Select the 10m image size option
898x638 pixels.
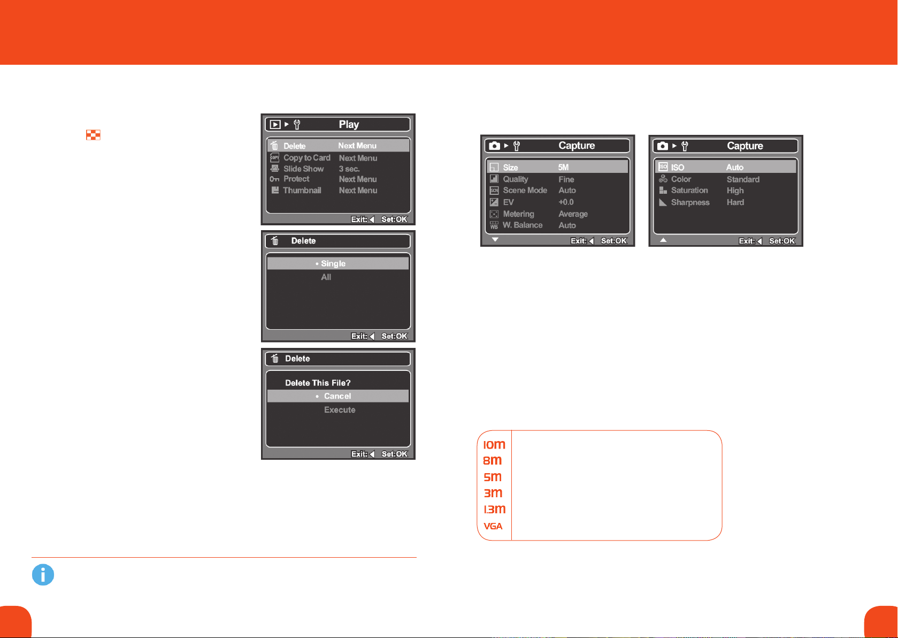point(494,445)
